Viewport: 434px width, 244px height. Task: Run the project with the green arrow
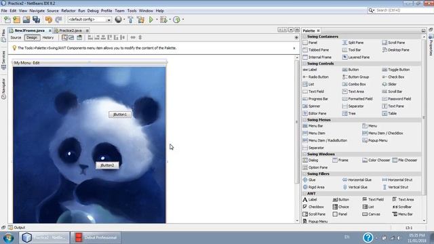(151, 20)
